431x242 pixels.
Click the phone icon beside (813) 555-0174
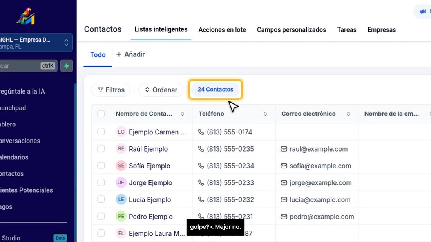tap(201, 132)
